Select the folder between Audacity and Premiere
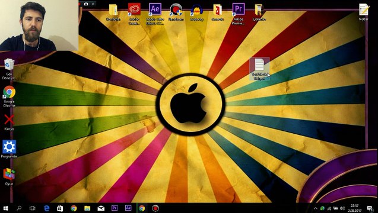The width and height of the screenshot is (378, 213). coord(217,12)
